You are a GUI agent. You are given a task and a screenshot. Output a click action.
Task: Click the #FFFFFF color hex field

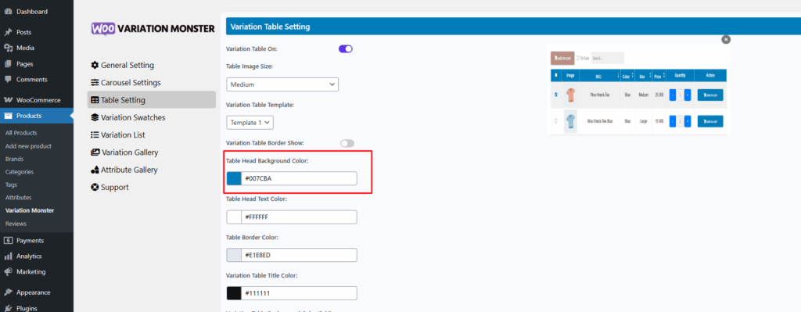(x=299, y=217)
